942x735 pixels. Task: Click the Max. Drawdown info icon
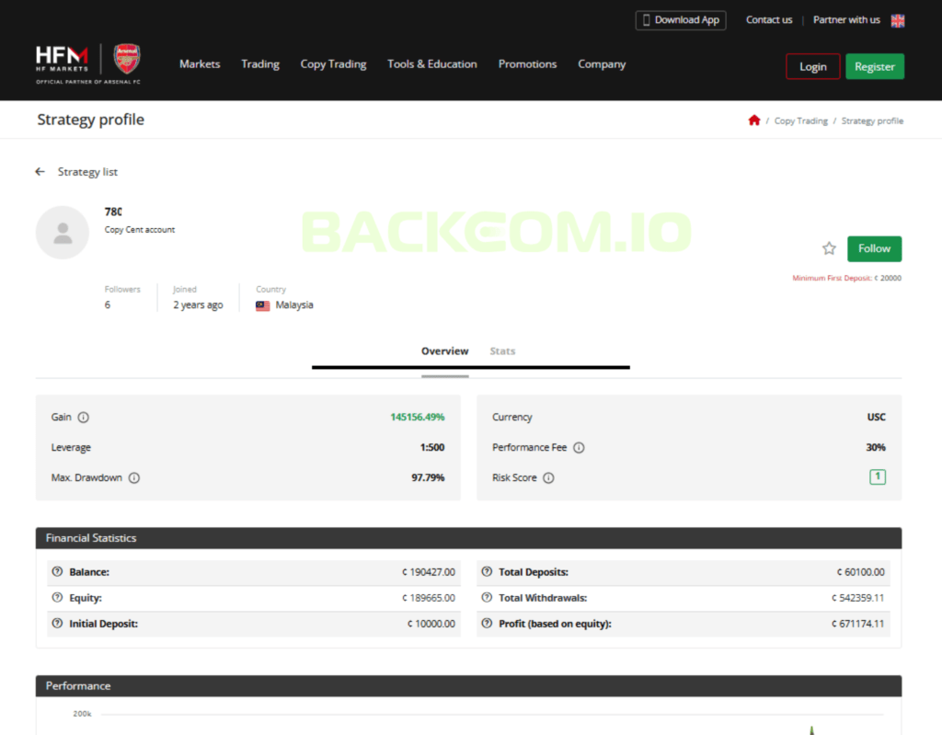click(134, 478)
